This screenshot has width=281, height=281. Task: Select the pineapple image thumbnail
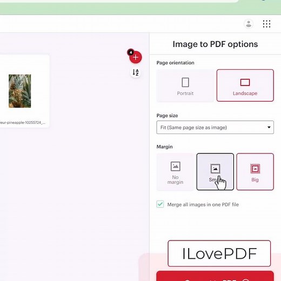[x=20, y=91]
